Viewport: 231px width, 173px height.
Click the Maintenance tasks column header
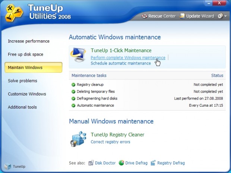pyautogui.click(x=89, y=76)
